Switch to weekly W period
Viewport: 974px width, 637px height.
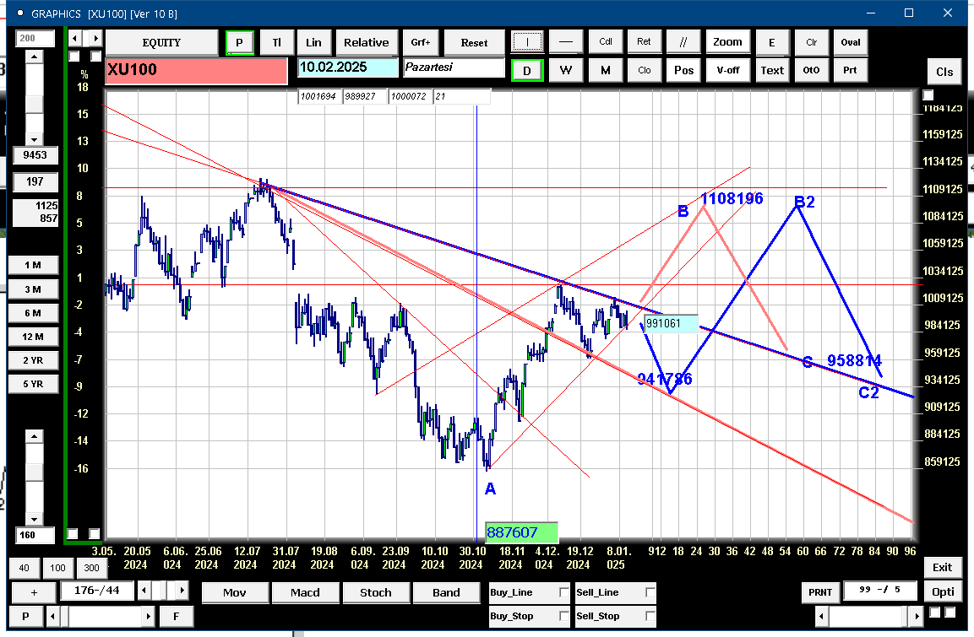pos(565,70)
